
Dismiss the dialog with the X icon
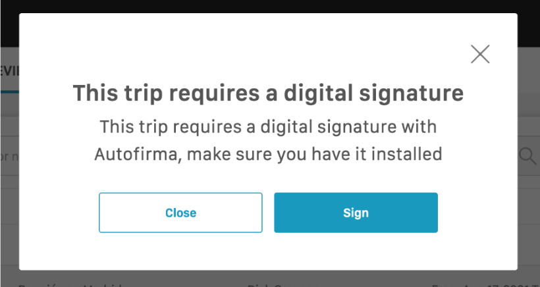480,54
